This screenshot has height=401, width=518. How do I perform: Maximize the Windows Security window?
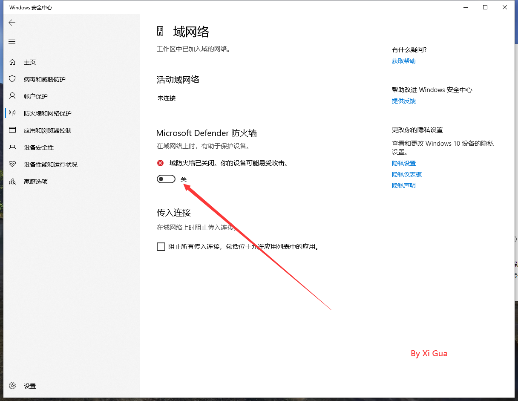pos(485,7)
